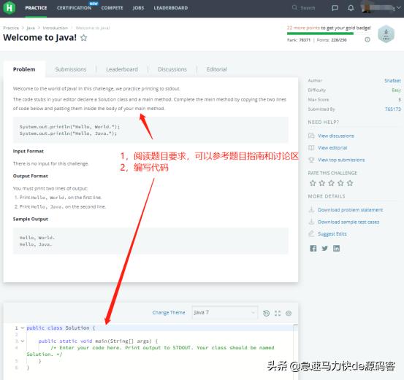The height and width of the screenshot is (380, 404).
Task: Reset code with the restore icon
Action: click(x=266, y=313)
